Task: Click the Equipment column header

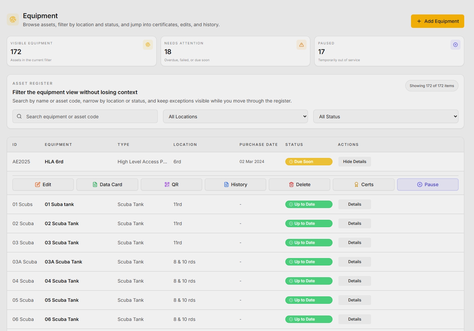Action: tap(58, 144)
